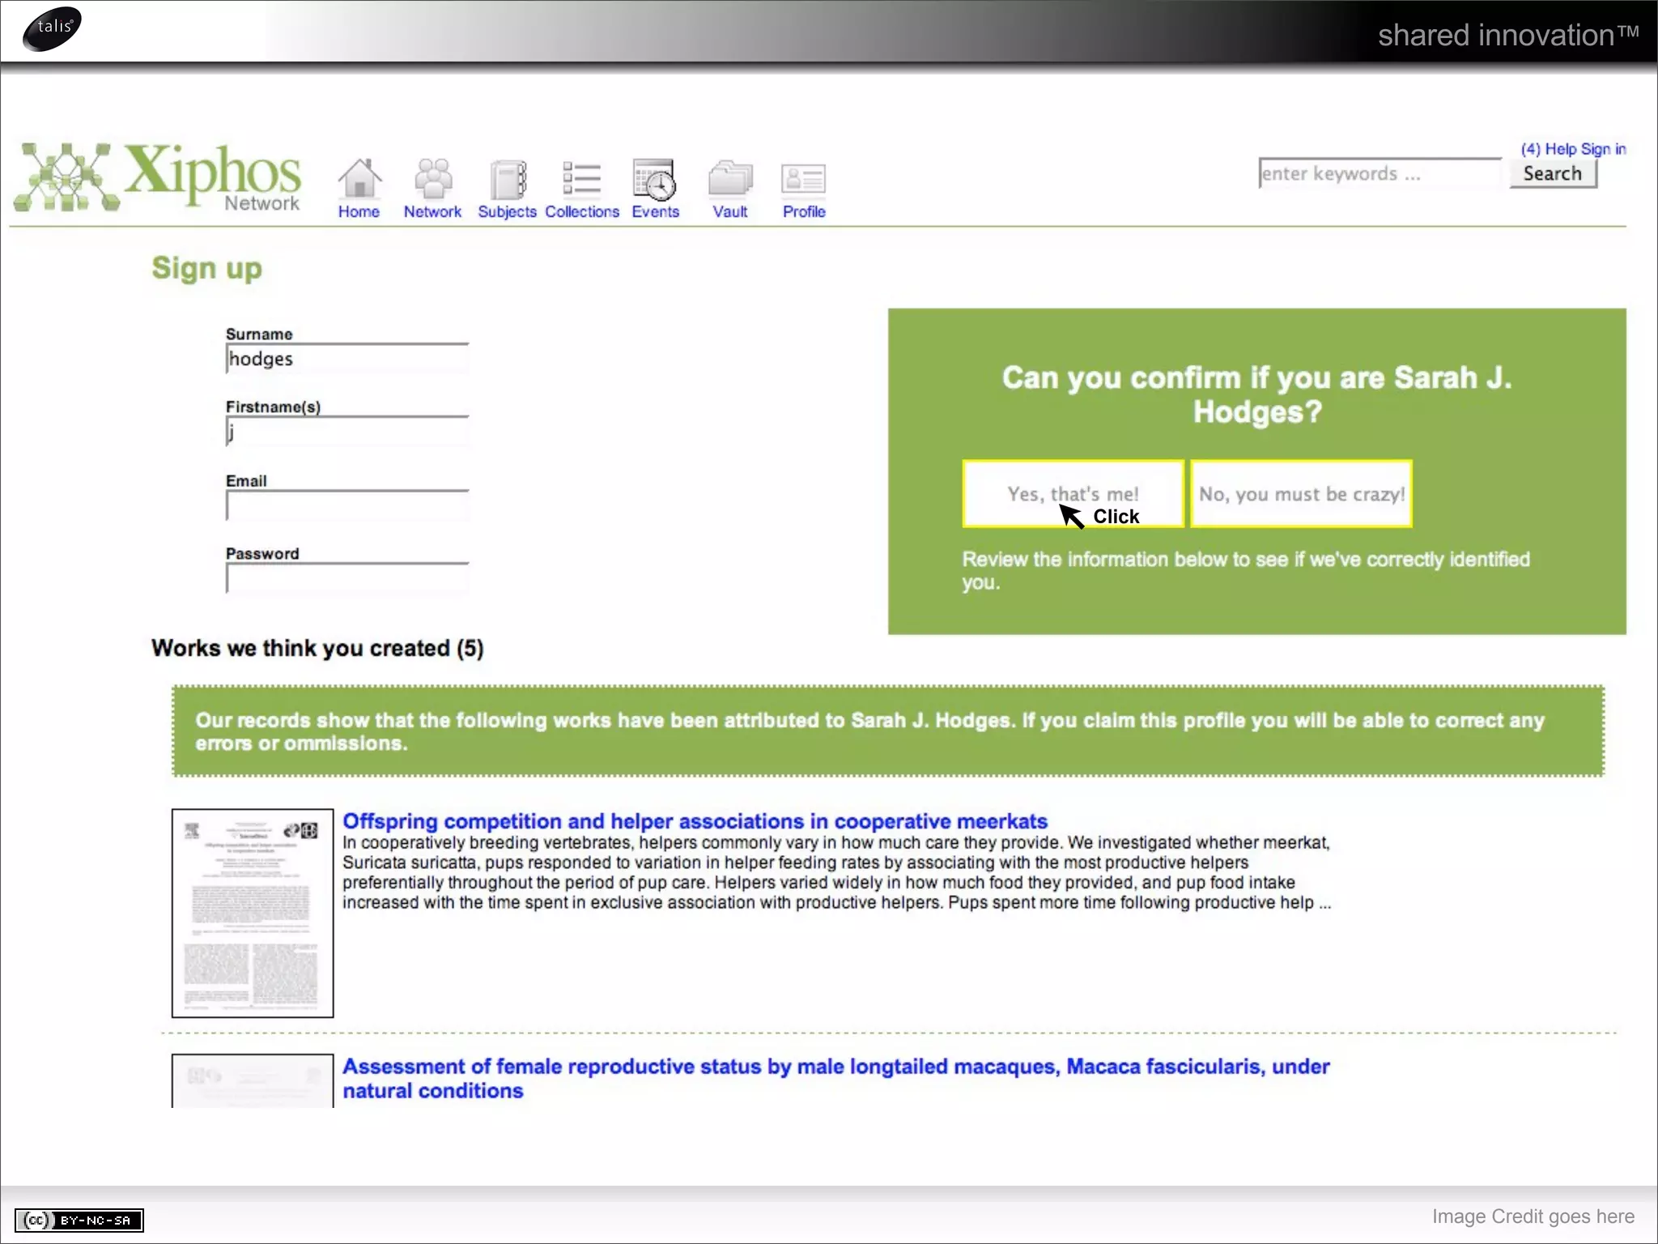Open 'Offspring competition and helper associations' article link

coord(695,821)
